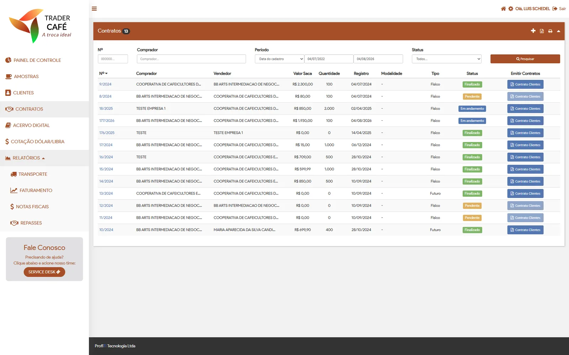Open settings gear icon in header
This screenshot has height=355, width=569.
(511, 9)
